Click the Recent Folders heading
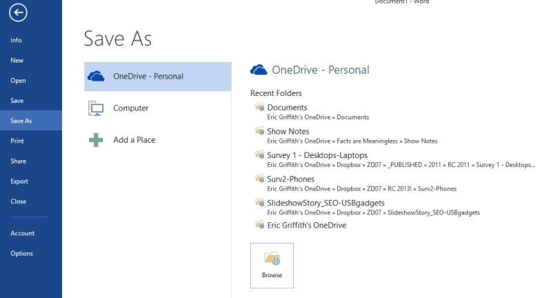This screenshot has width=542, height=298. tap(276, 93)
